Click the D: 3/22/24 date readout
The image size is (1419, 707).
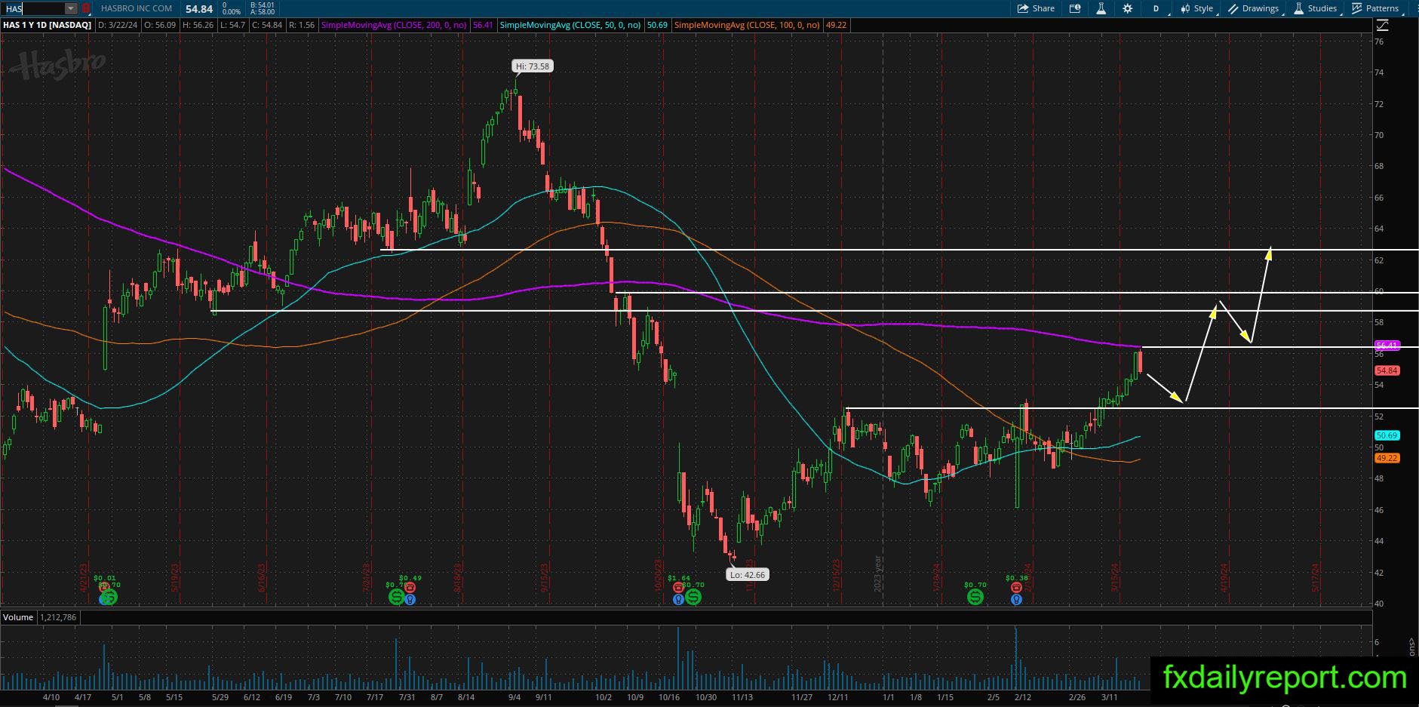118,25
